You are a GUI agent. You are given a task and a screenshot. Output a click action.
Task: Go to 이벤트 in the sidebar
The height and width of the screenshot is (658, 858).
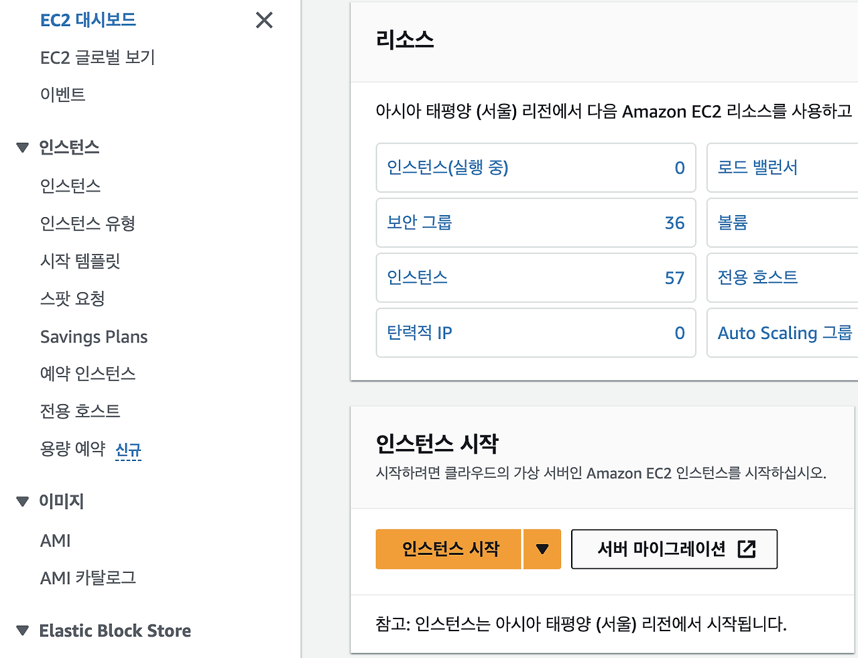(63, 94)
